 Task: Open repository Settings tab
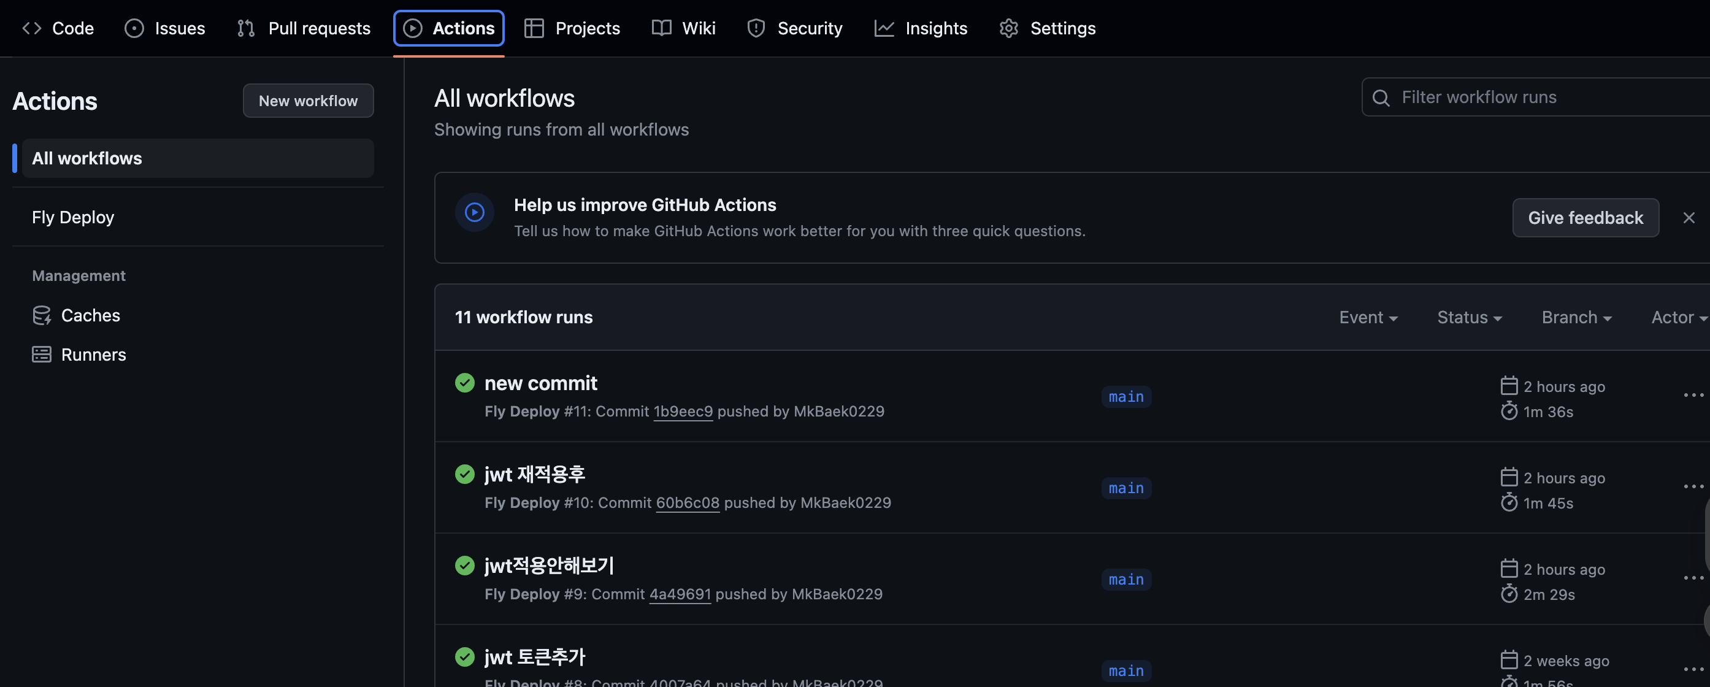[1047, 28]
